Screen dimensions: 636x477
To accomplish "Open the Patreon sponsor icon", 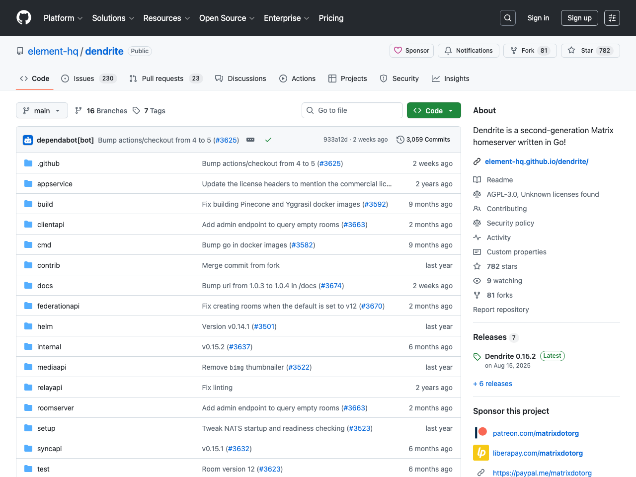I will (x=480, y=433).
